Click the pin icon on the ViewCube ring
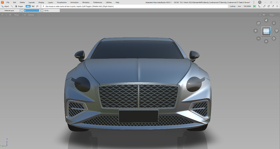 click(x=266, y=20)
